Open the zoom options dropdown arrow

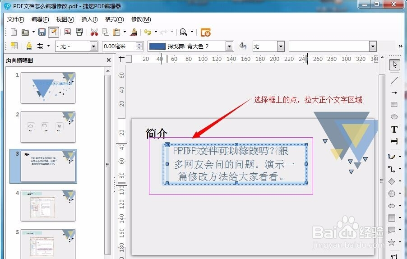click(x=192, y=32)
